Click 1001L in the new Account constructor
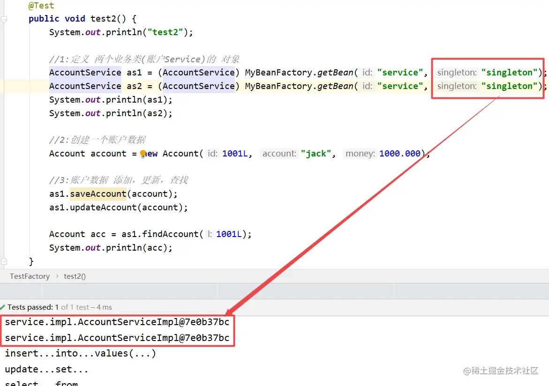549x386 pixels. (x=235, y=154)
